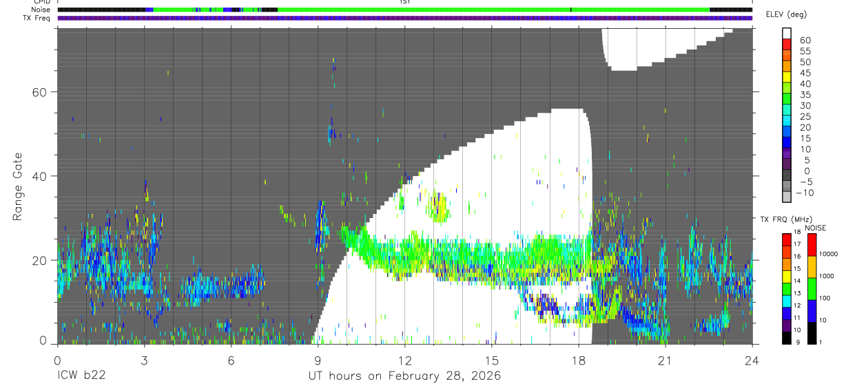Select the cyan segment of the TX FRQ color bar
This screenshot has width=846, height=390.
tap(787, 301)
